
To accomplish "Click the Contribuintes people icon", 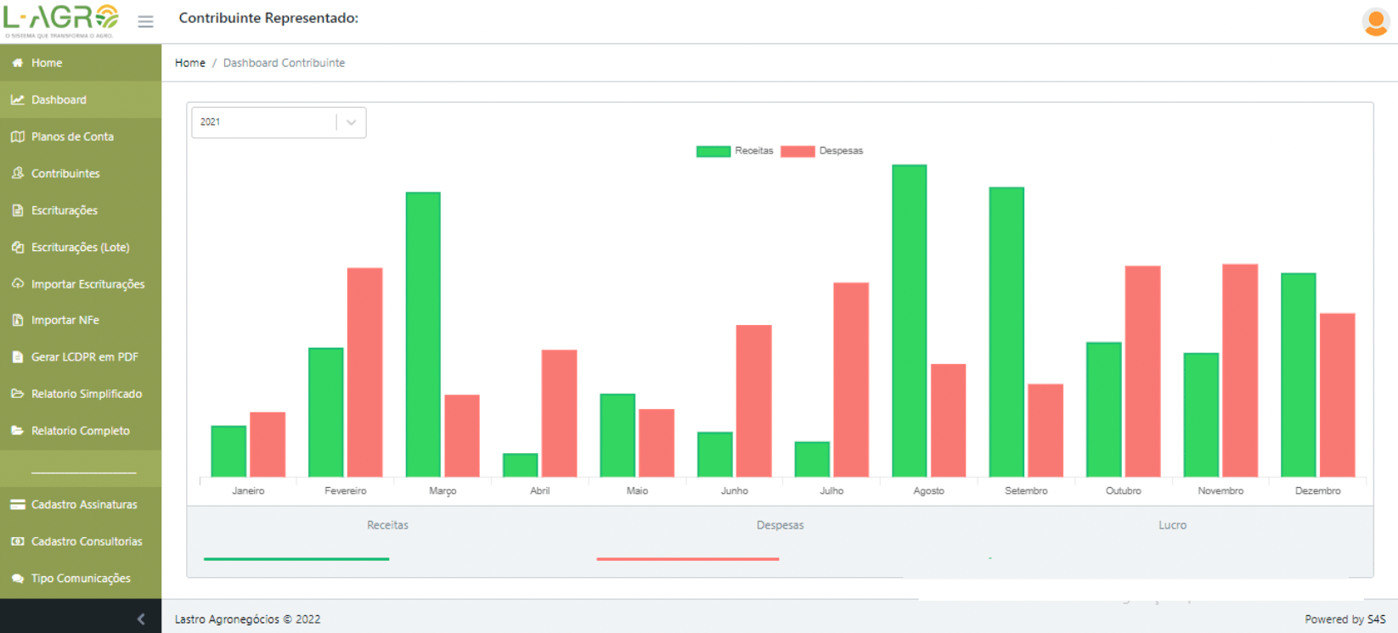I will [x=17, y=173].
